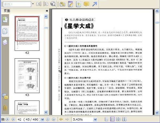Open the comments sidebar panel

(x=5, y=97)
